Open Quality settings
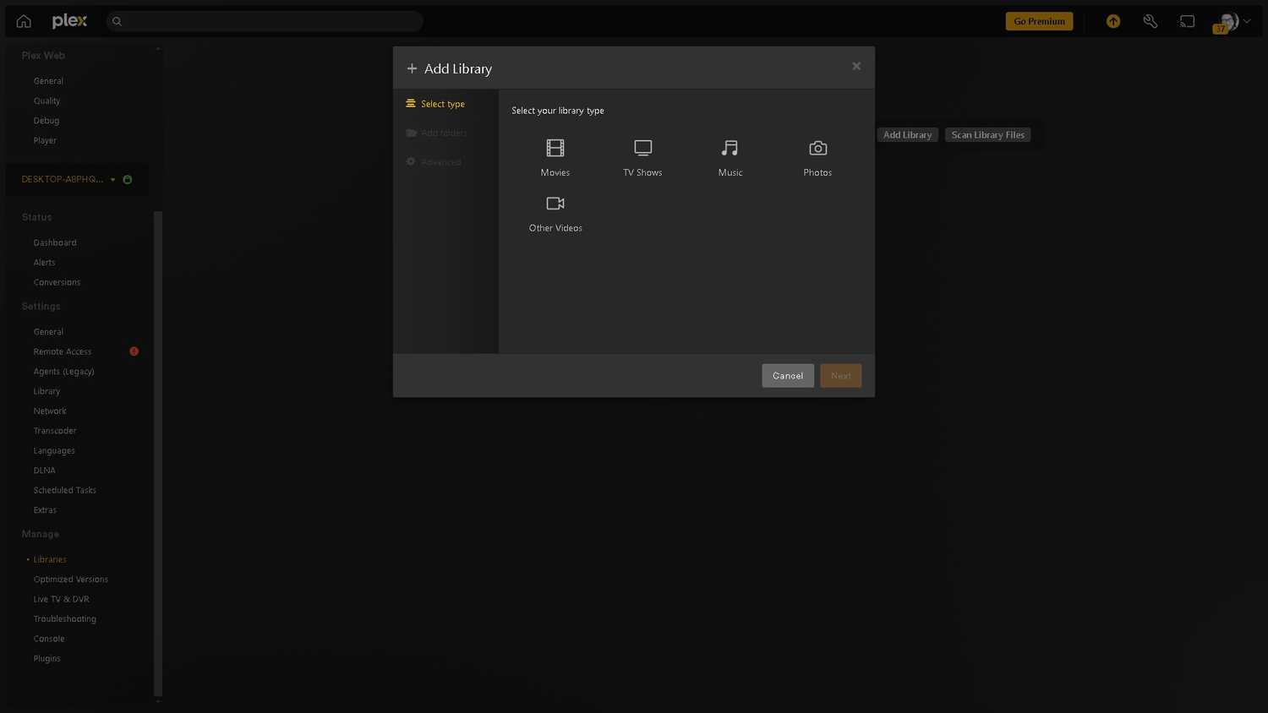1268x713 pixels. (46, 101)
